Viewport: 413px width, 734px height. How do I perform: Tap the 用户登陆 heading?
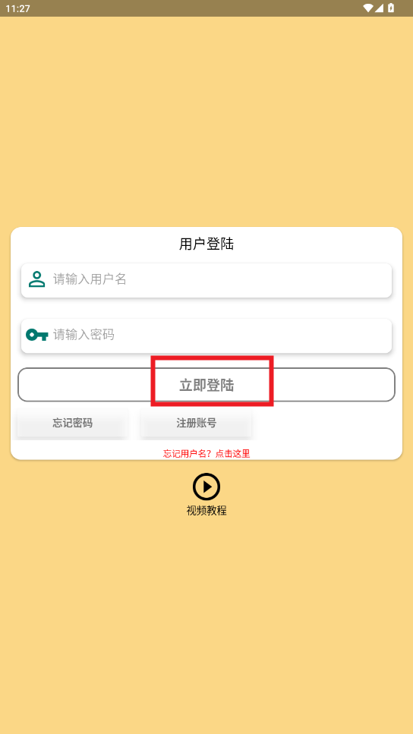[206, 244]
